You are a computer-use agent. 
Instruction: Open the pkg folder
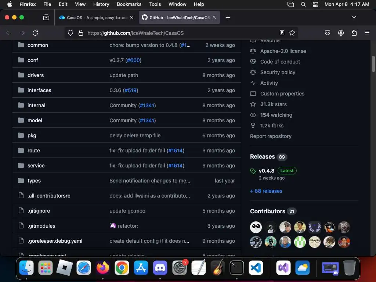coord(32,135)
